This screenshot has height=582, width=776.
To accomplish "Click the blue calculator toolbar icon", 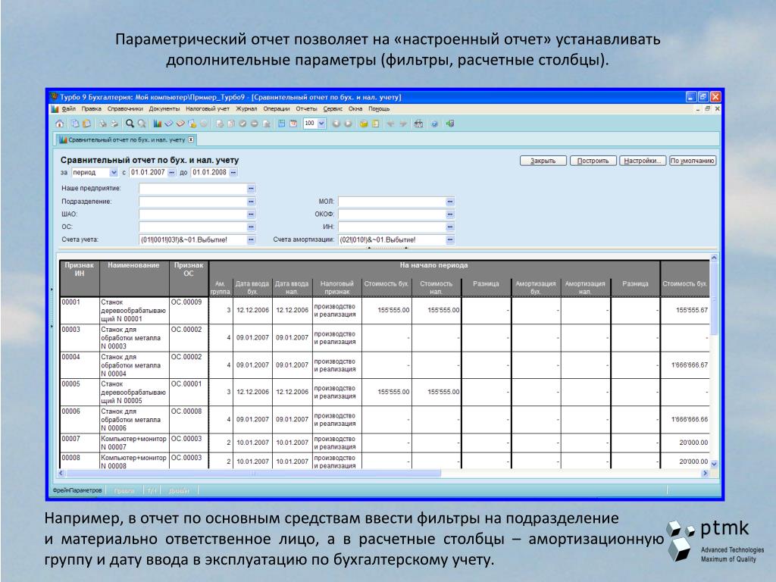I will pyautogui.click(x=282, y=124).
